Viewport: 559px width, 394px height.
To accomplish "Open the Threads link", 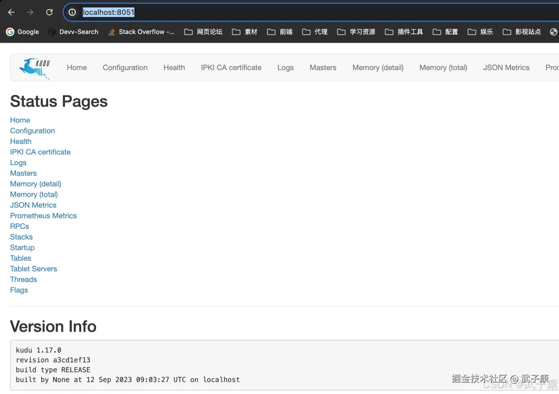I will [x=23, y=280].
